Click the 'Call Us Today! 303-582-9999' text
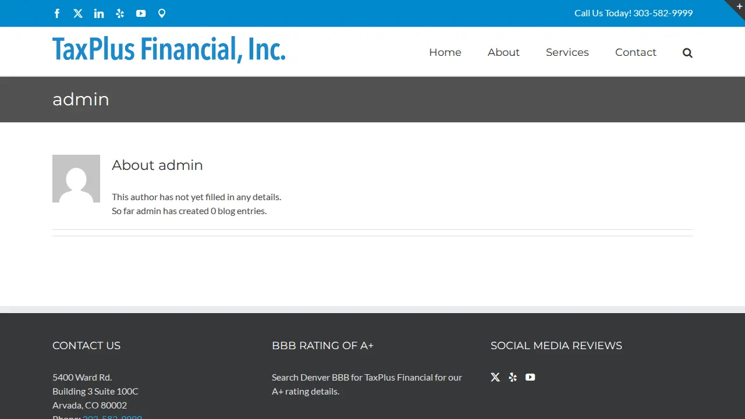745x419 pixels. tap(633, 13)
